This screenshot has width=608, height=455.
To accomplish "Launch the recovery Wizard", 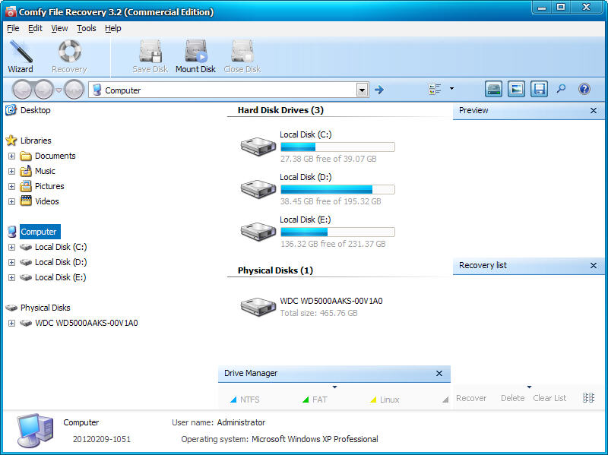I will pos(21,57).
